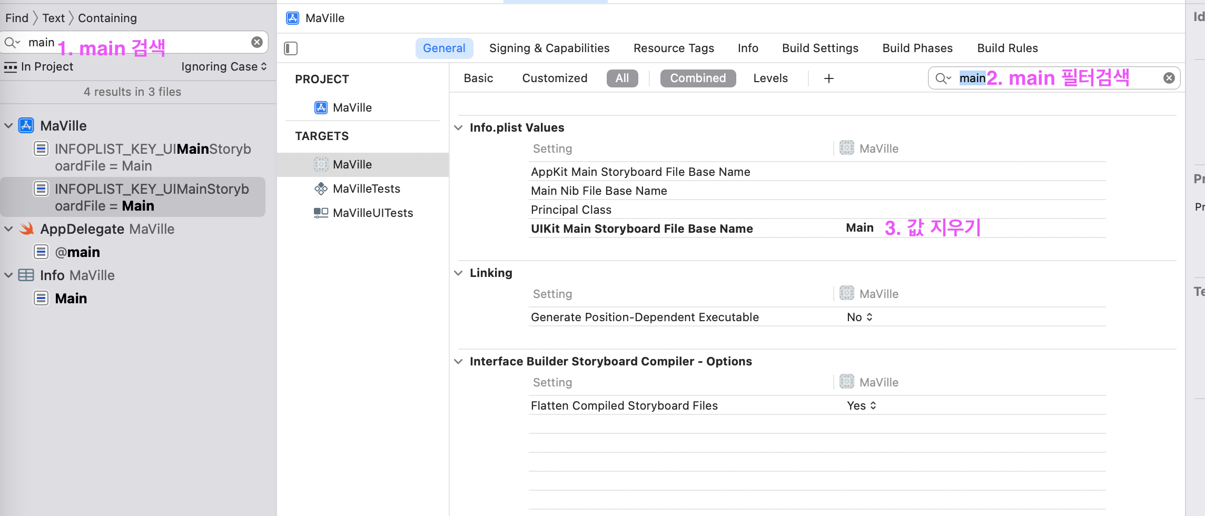Click the Info plist table icon
1205x516 pixels.
pyautogui.click(x=26, y=275)
